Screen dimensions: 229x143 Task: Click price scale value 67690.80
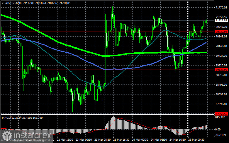click(221, 104)
